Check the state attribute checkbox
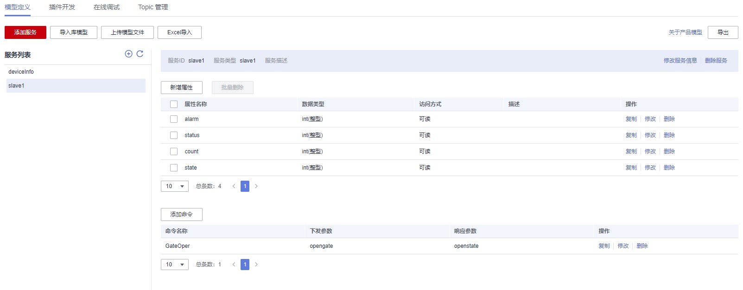Screen dimensions: 743x290 (x=174, y=168)
